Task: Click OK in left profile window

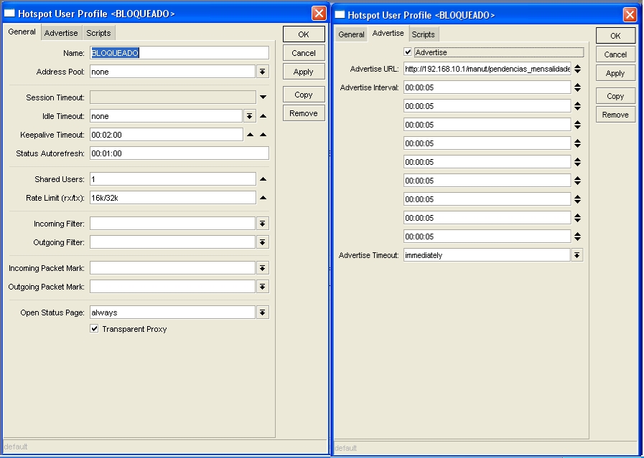Action: 304,34
